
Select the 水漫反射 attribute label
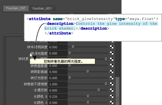[x=40, y=90]
